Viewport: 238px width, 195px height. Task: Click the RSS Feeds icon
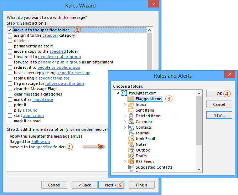(131, 161)
